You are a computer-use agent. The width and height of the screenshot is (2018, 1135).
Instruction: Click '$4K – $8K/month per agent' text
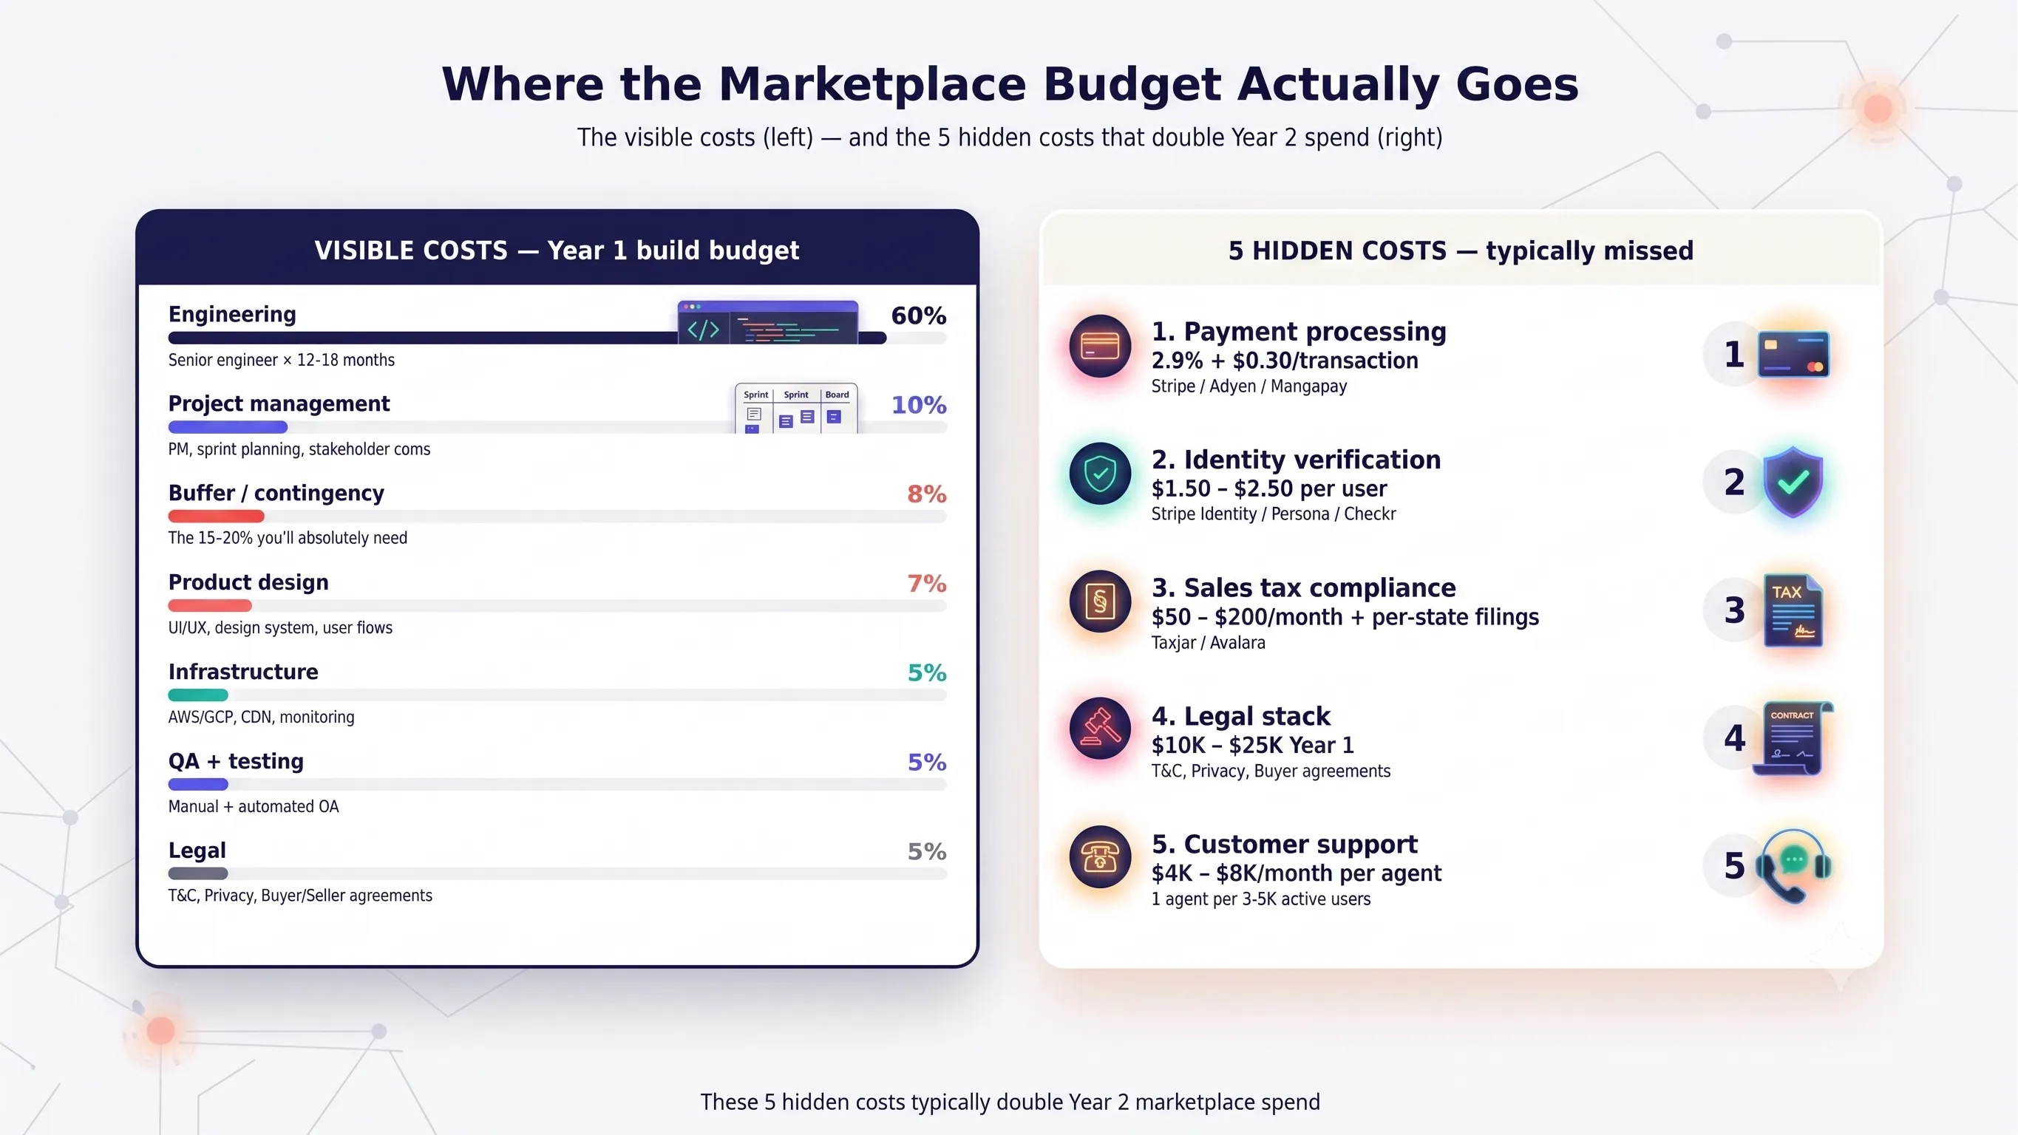tap(1296, 873)
